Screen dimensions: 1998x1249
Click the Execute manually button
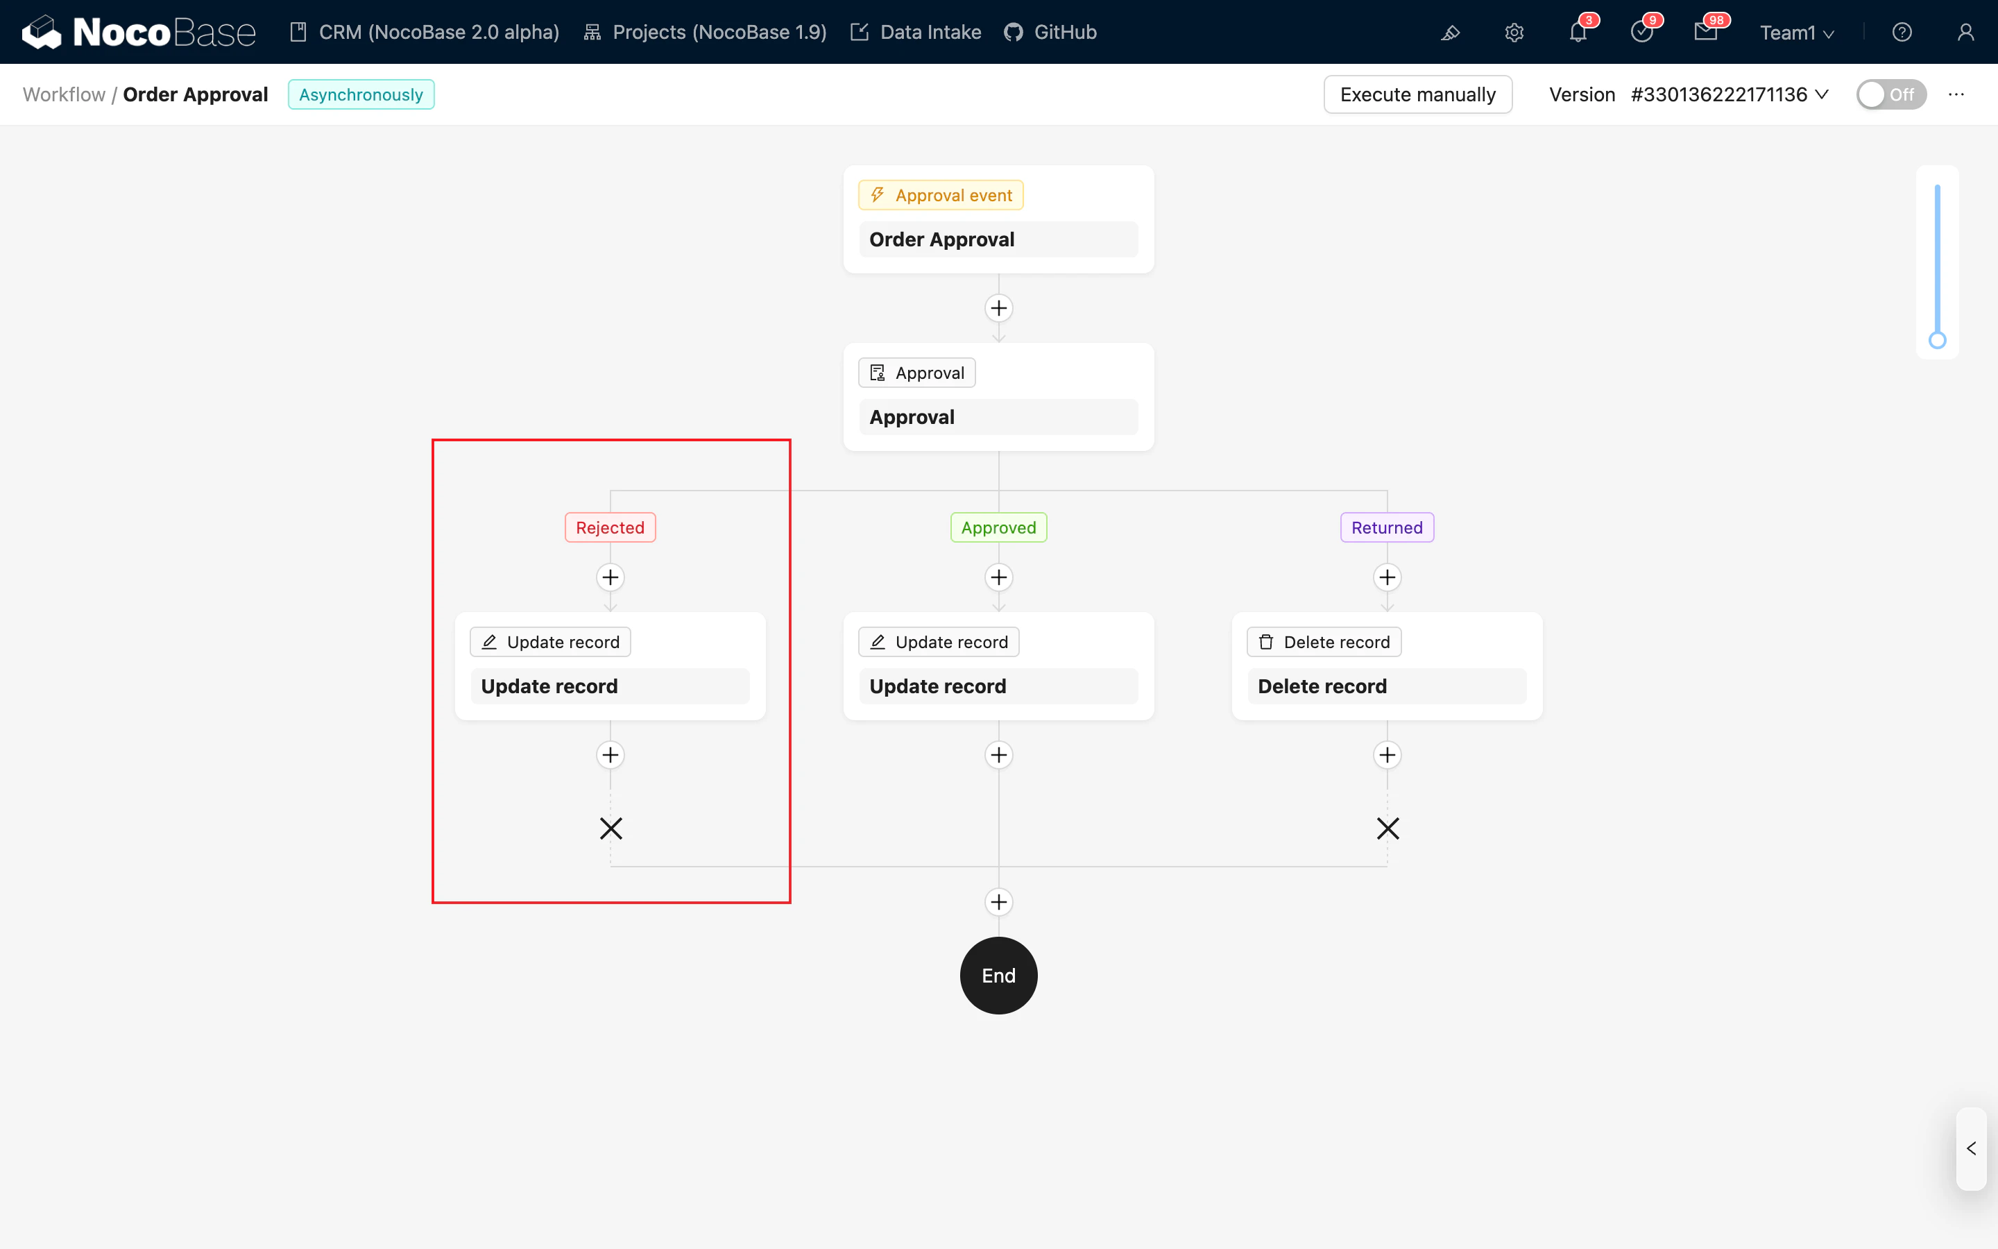(x=1417, y=94)
